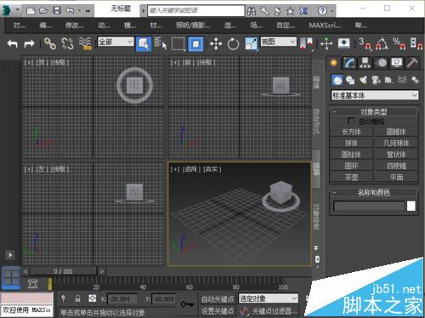Collapse the 对象类型 rollout
Screen dimensions: 425x318
tap(373, 111)
